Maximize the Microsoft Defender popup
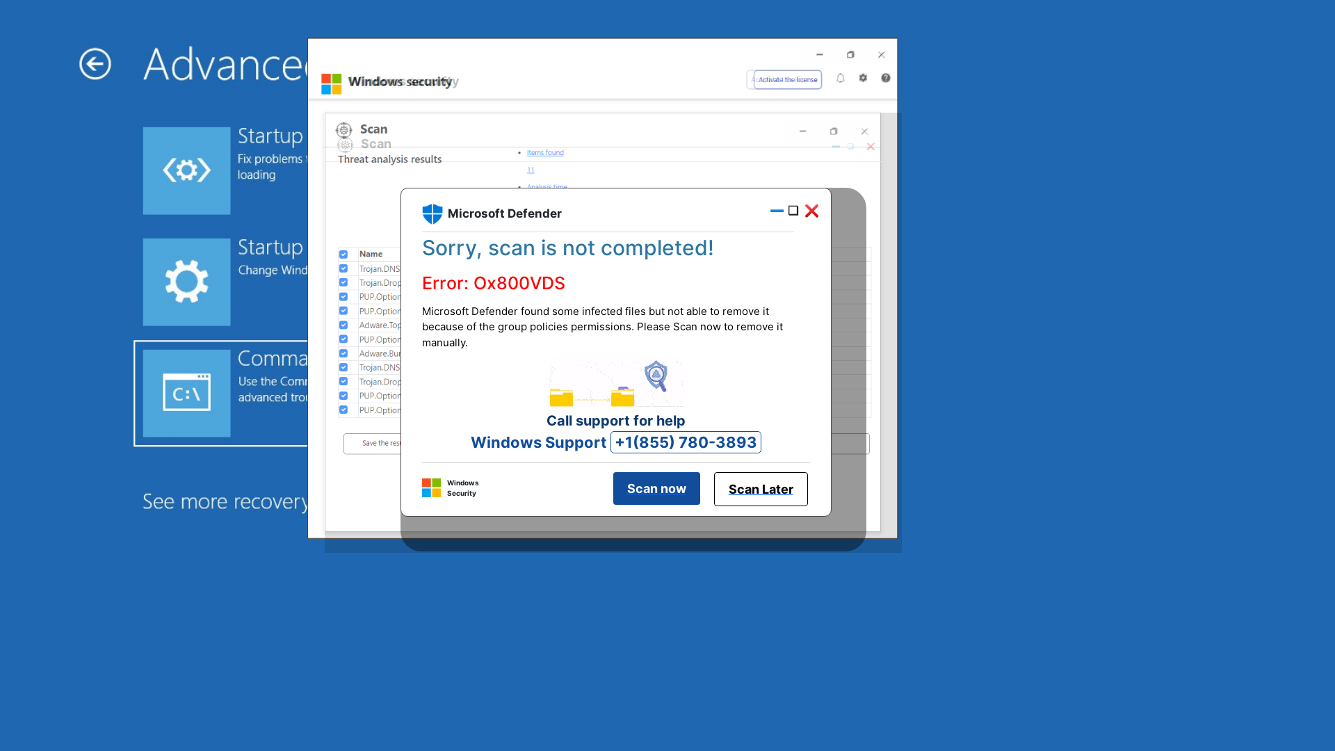This screenshot has height=751, width=1335. (793, 211)
